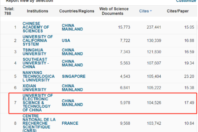
Task: Select the Tsinghua University institution link
Action: point(34,52)
